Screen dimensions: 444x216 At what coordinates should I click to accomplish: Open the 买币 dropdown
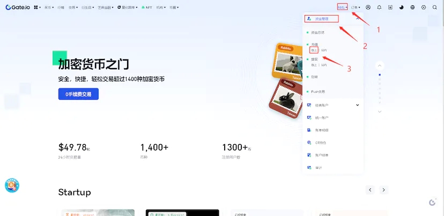pos(49,8)
